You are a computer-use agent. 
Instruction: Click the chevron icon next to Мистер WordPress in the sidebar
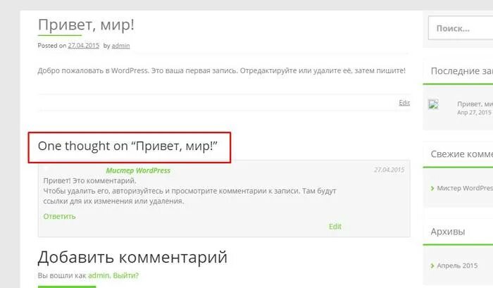432,188
